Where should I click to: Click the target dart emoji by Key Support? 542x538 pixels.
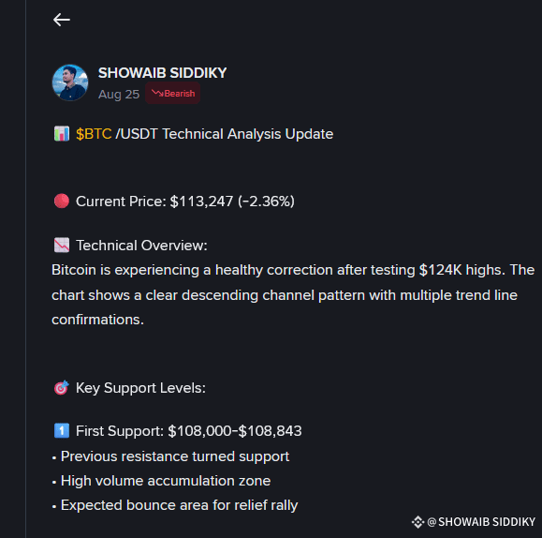[62, 388]
